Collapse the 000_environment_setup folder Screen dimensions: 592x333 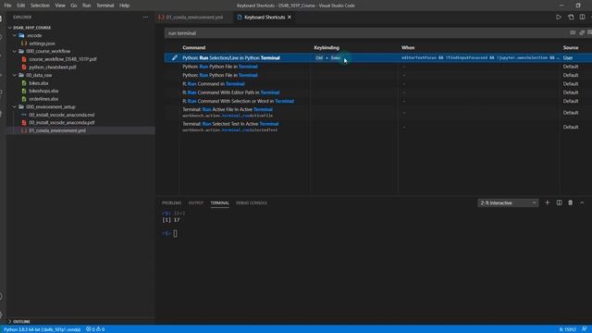point(15,107)
